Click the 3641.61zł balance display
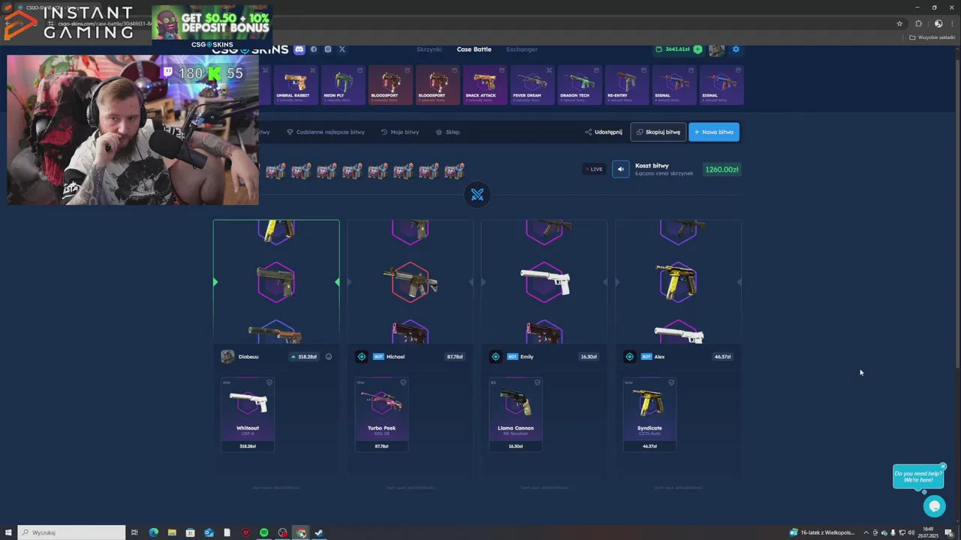961x540 pixels. coord(673,49)
